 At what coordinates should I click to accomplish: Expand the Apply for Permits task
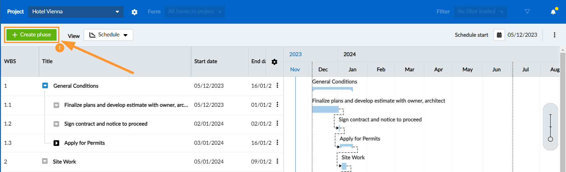click(56, 143)
